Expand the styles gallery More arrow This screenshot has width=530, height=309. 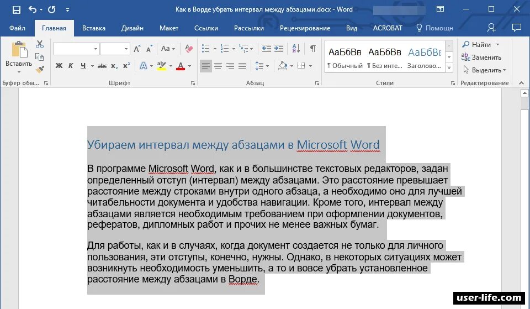coord(449,67)
